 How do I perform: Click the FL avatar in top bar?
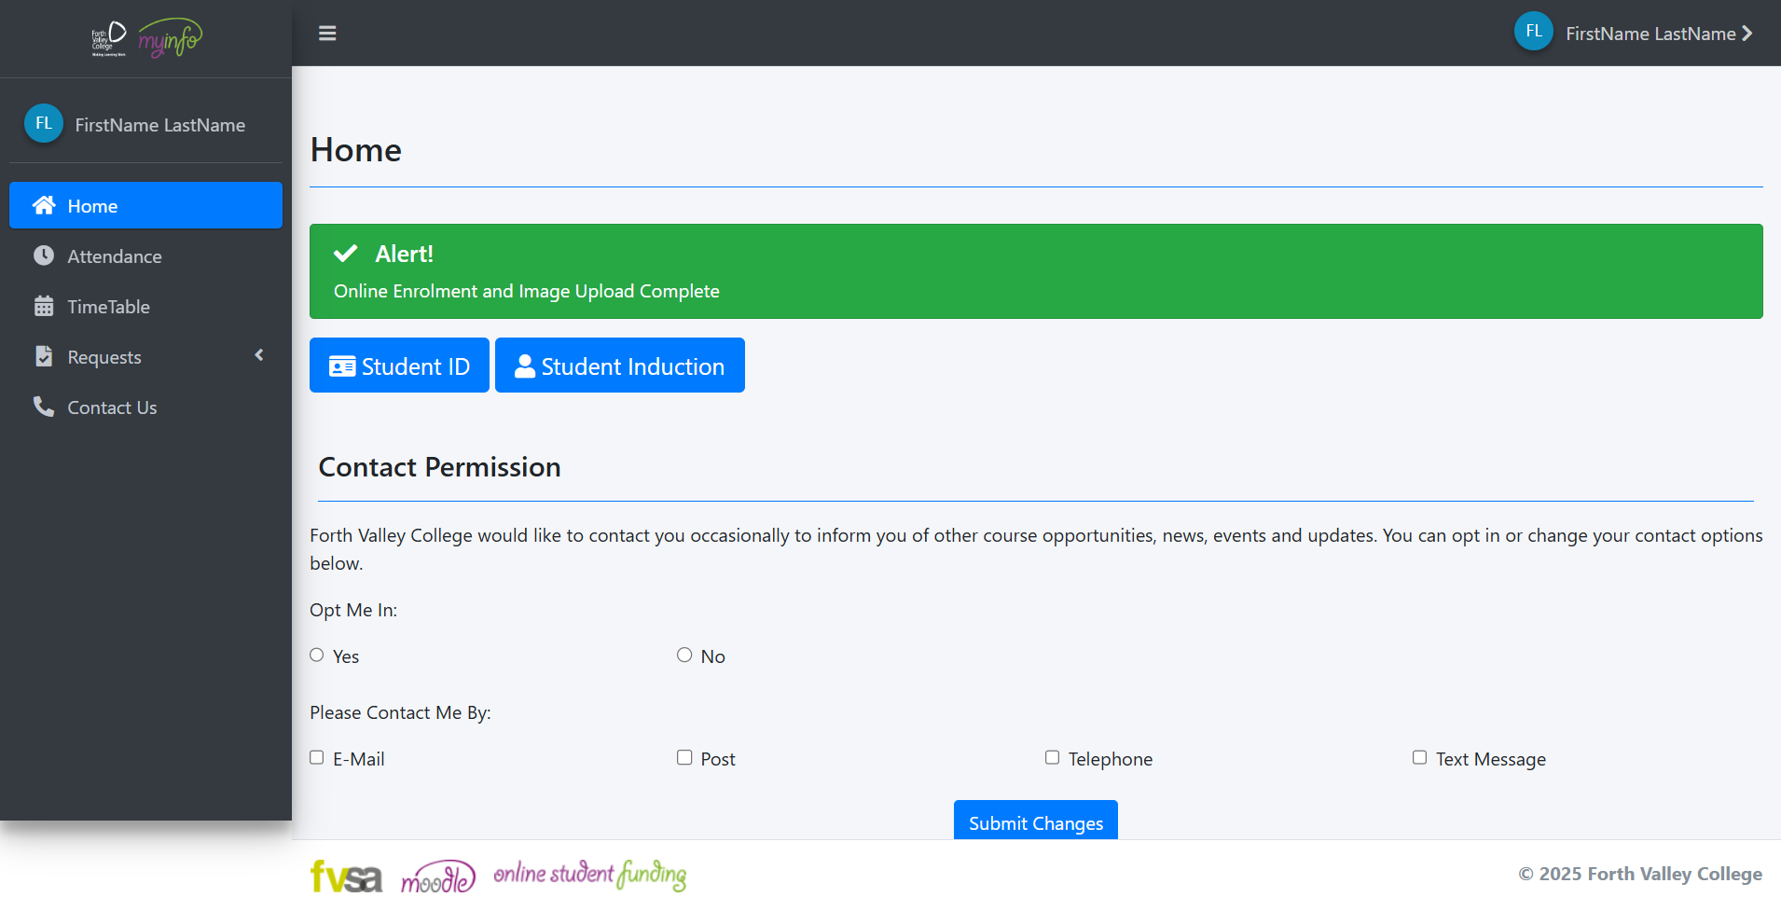coord(1533,32)
